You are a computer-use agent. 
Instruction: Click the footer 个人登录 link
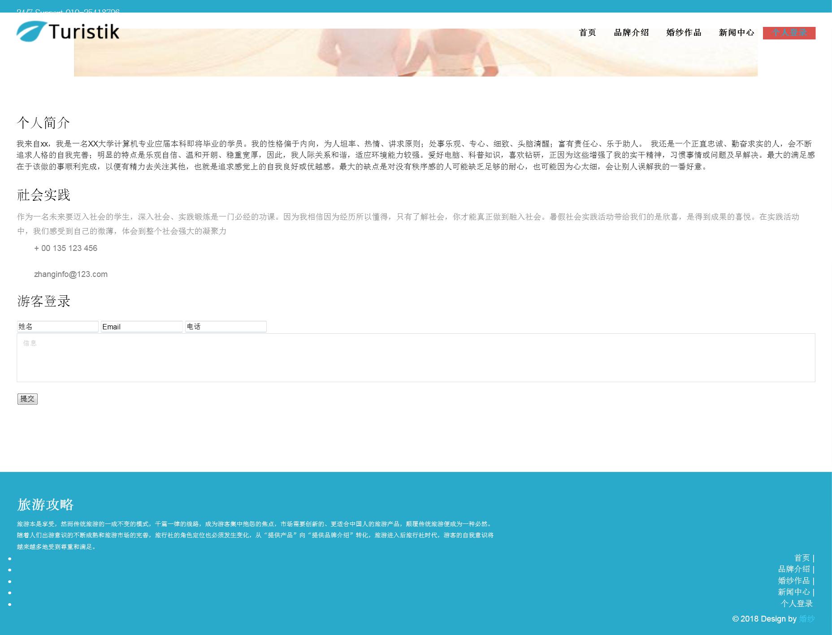(797, 604)
